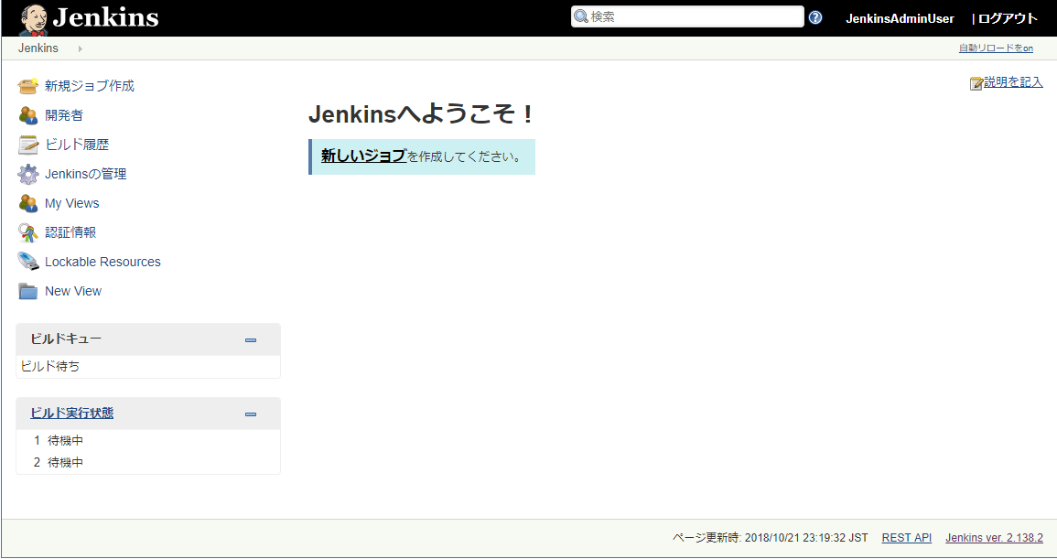Image resolution: width=1057 pixels, height=559 pixels.
Task: Click the Lockable Resources USB icon
Action: click(x=27, y=262)
